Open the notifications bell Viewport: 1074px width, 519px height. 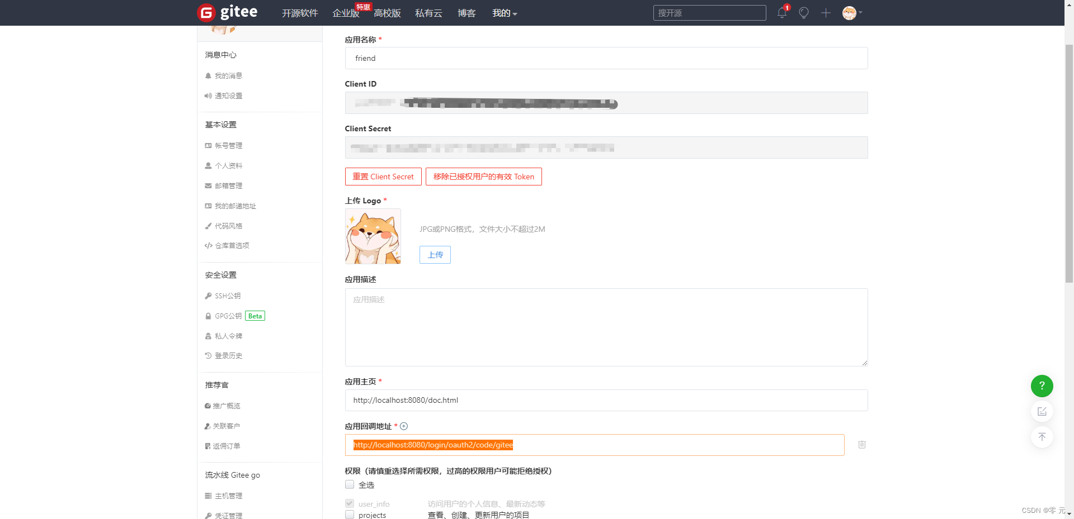(x=782, y=13)
